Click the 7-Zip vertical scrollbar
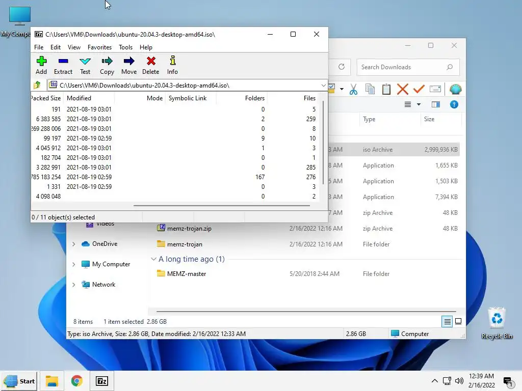 [x=323, y=143]
